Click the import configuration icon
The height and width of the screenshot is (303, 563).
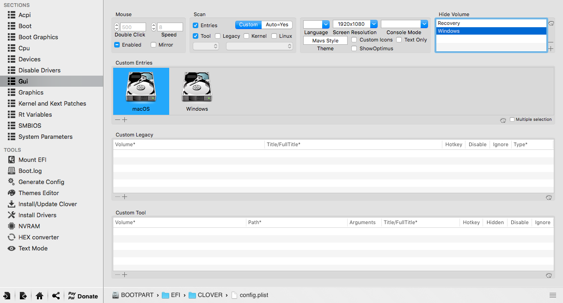pyautogui.click(x=7, y=296)
